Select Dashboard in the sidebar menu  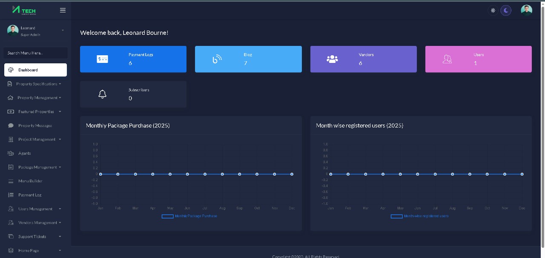pos(35,70)
